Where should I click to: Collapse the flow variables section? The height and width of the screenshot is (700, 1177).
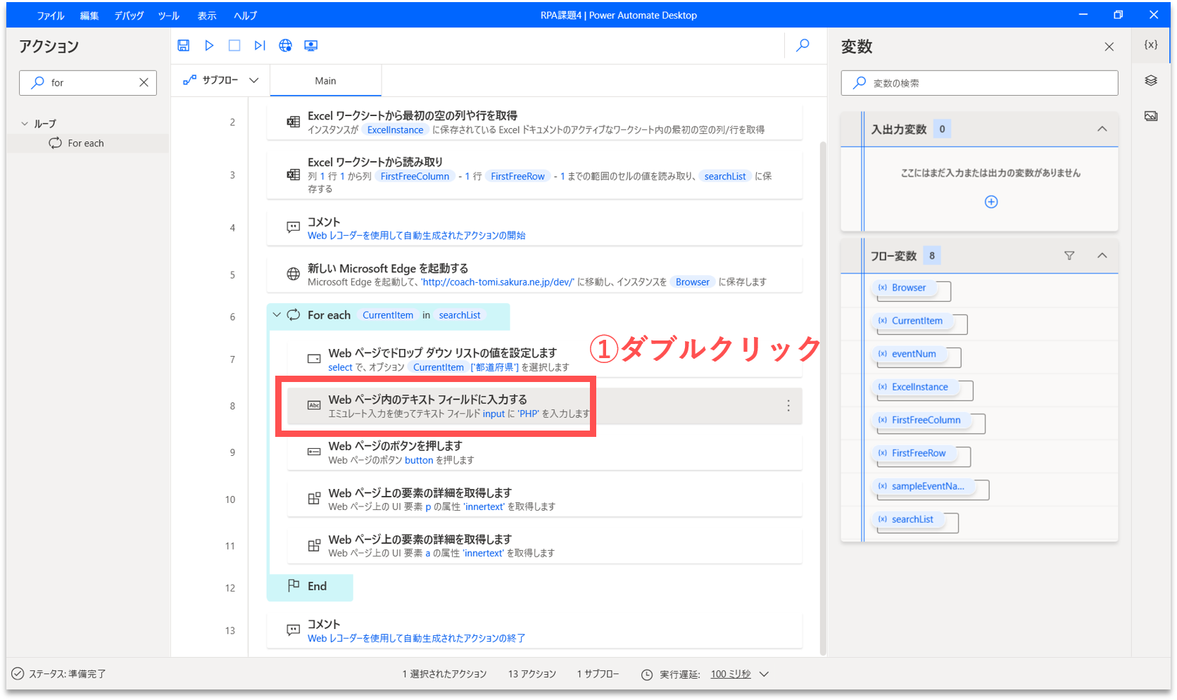tap(1102, 255)
